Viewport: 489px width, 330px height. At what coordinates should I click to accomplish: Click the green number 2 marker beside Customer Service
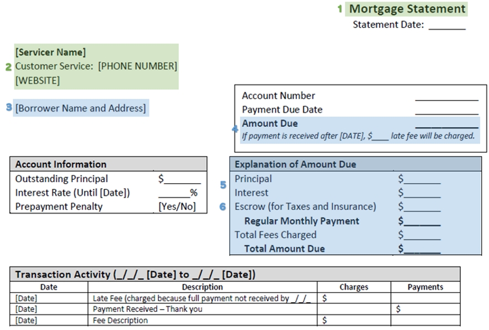click(8, 67)
